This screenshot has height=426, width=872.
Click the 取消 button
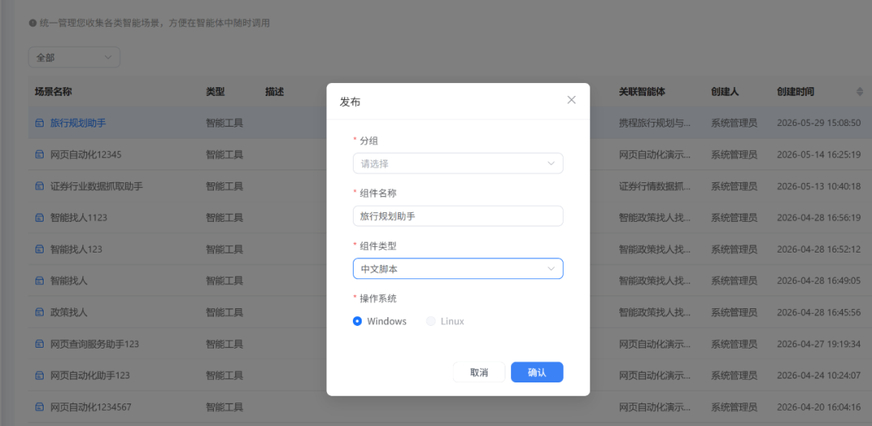pos(479,372)
